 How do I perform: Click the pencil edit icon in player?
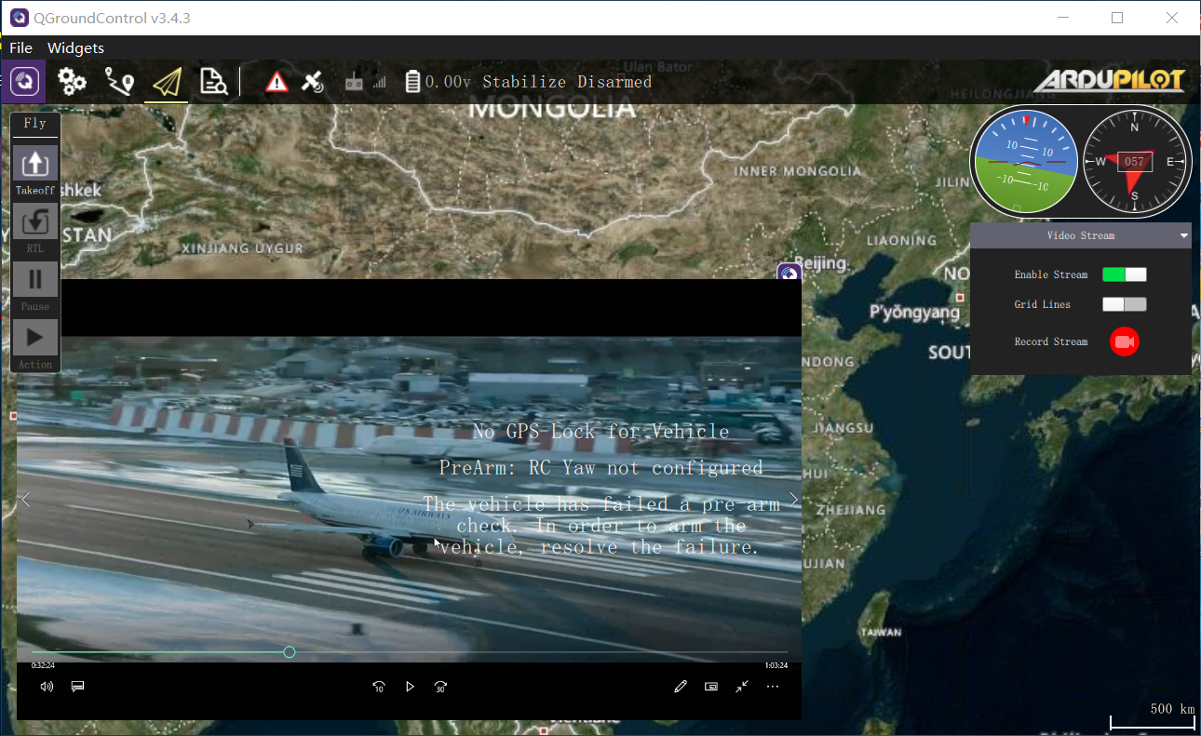click(x=681, y=687)
